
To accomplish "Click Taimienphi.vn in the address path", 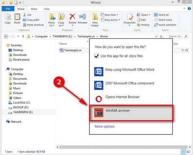I will coord(86,37).
